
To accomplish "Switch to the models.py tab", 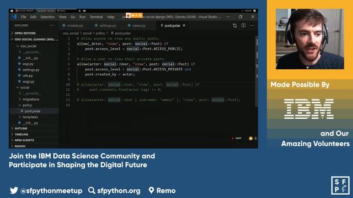I will pyautogui.click(x=75, y=26).
